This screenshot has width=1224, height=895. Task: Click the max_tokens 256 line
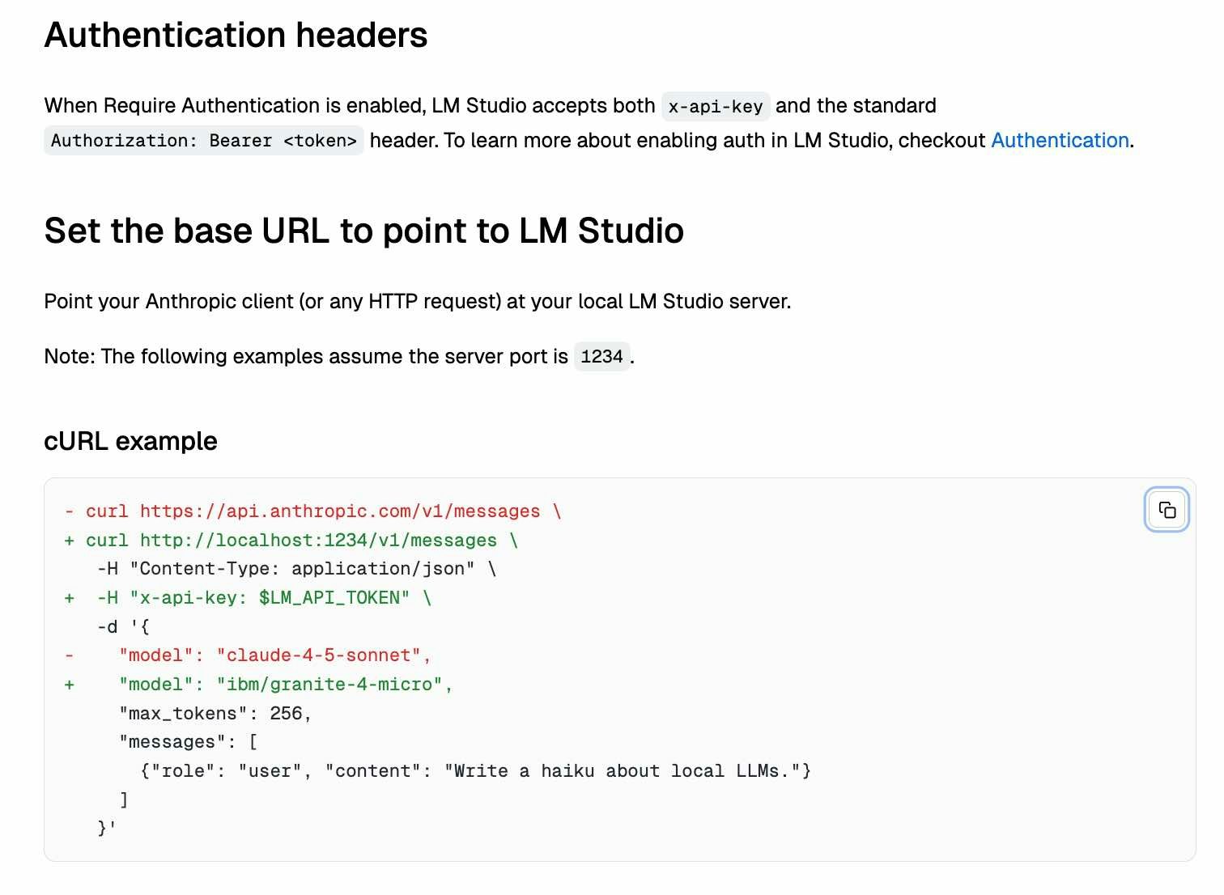click(215, 714)
